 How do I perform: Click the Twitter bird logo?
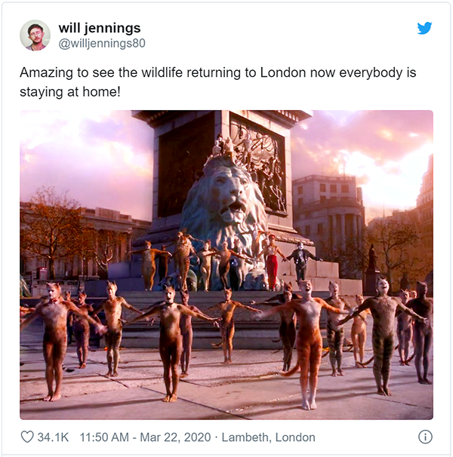pos(424,28)
